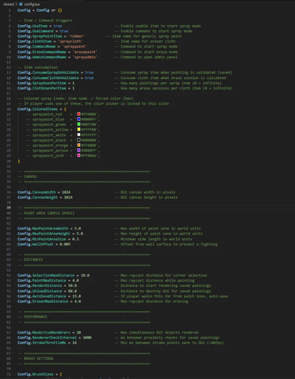The width and height of the screenshot is (295, 379).
Task: Click comment '-- Max raycast distance for erasing'
Action: coord(151,302)
